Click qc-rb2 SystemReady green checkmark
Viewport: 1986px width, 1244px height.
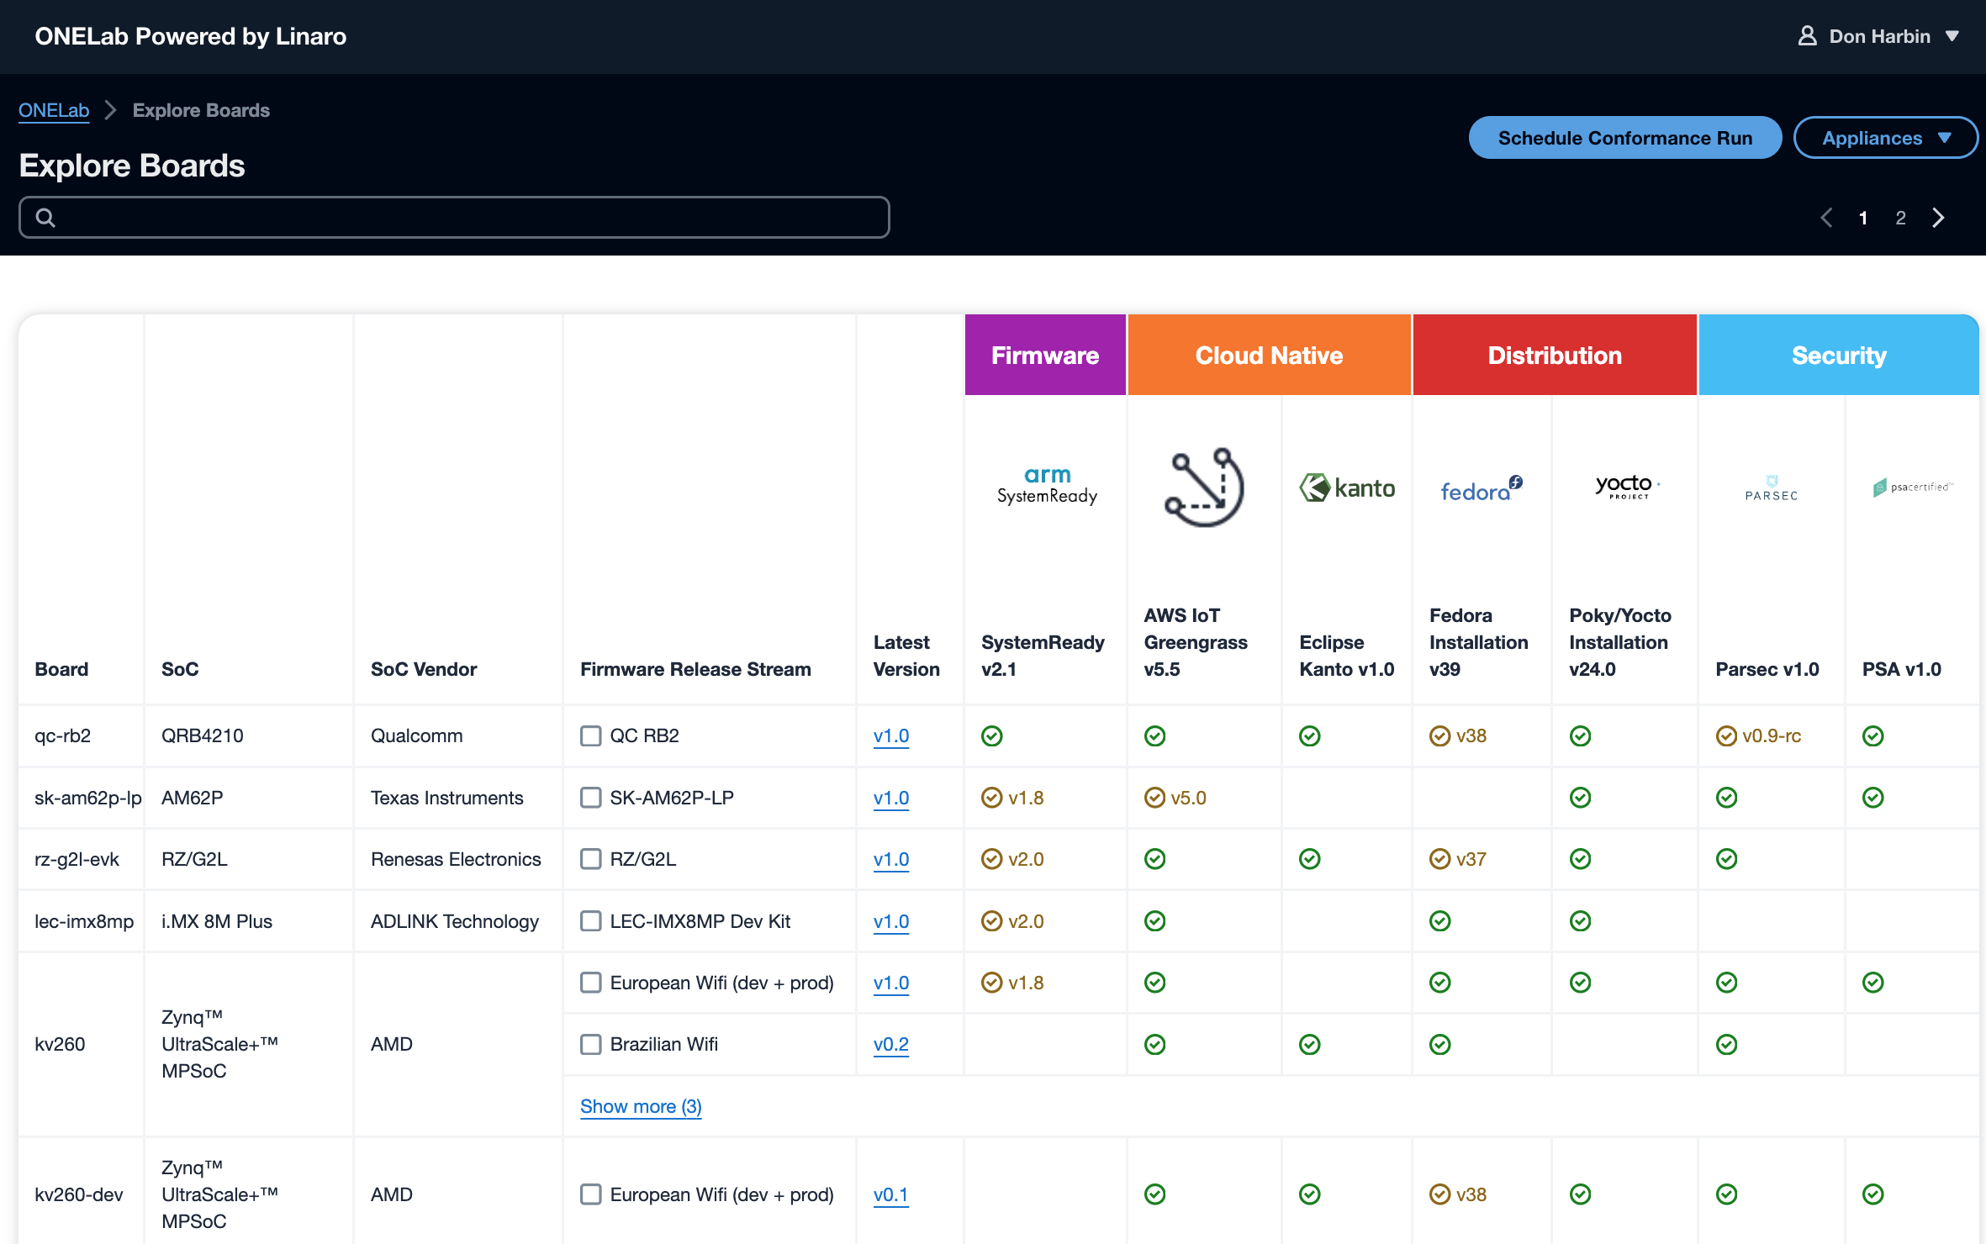pos(992,736)
